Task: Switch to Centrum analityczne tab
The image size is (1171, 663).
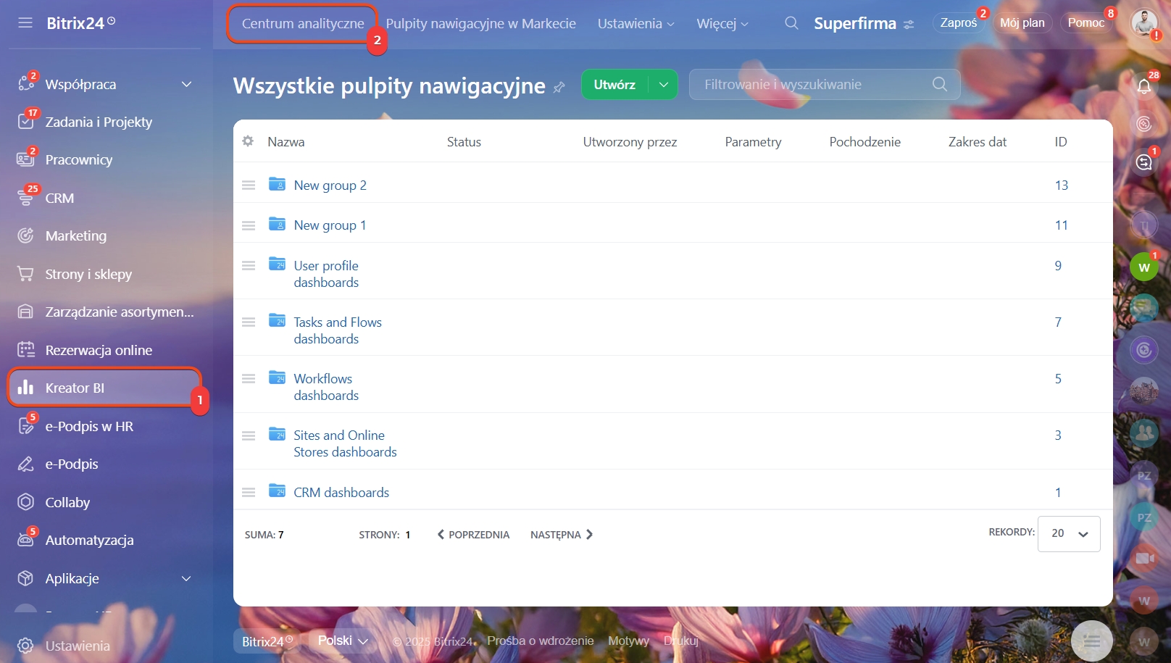Action: [303, 23]
